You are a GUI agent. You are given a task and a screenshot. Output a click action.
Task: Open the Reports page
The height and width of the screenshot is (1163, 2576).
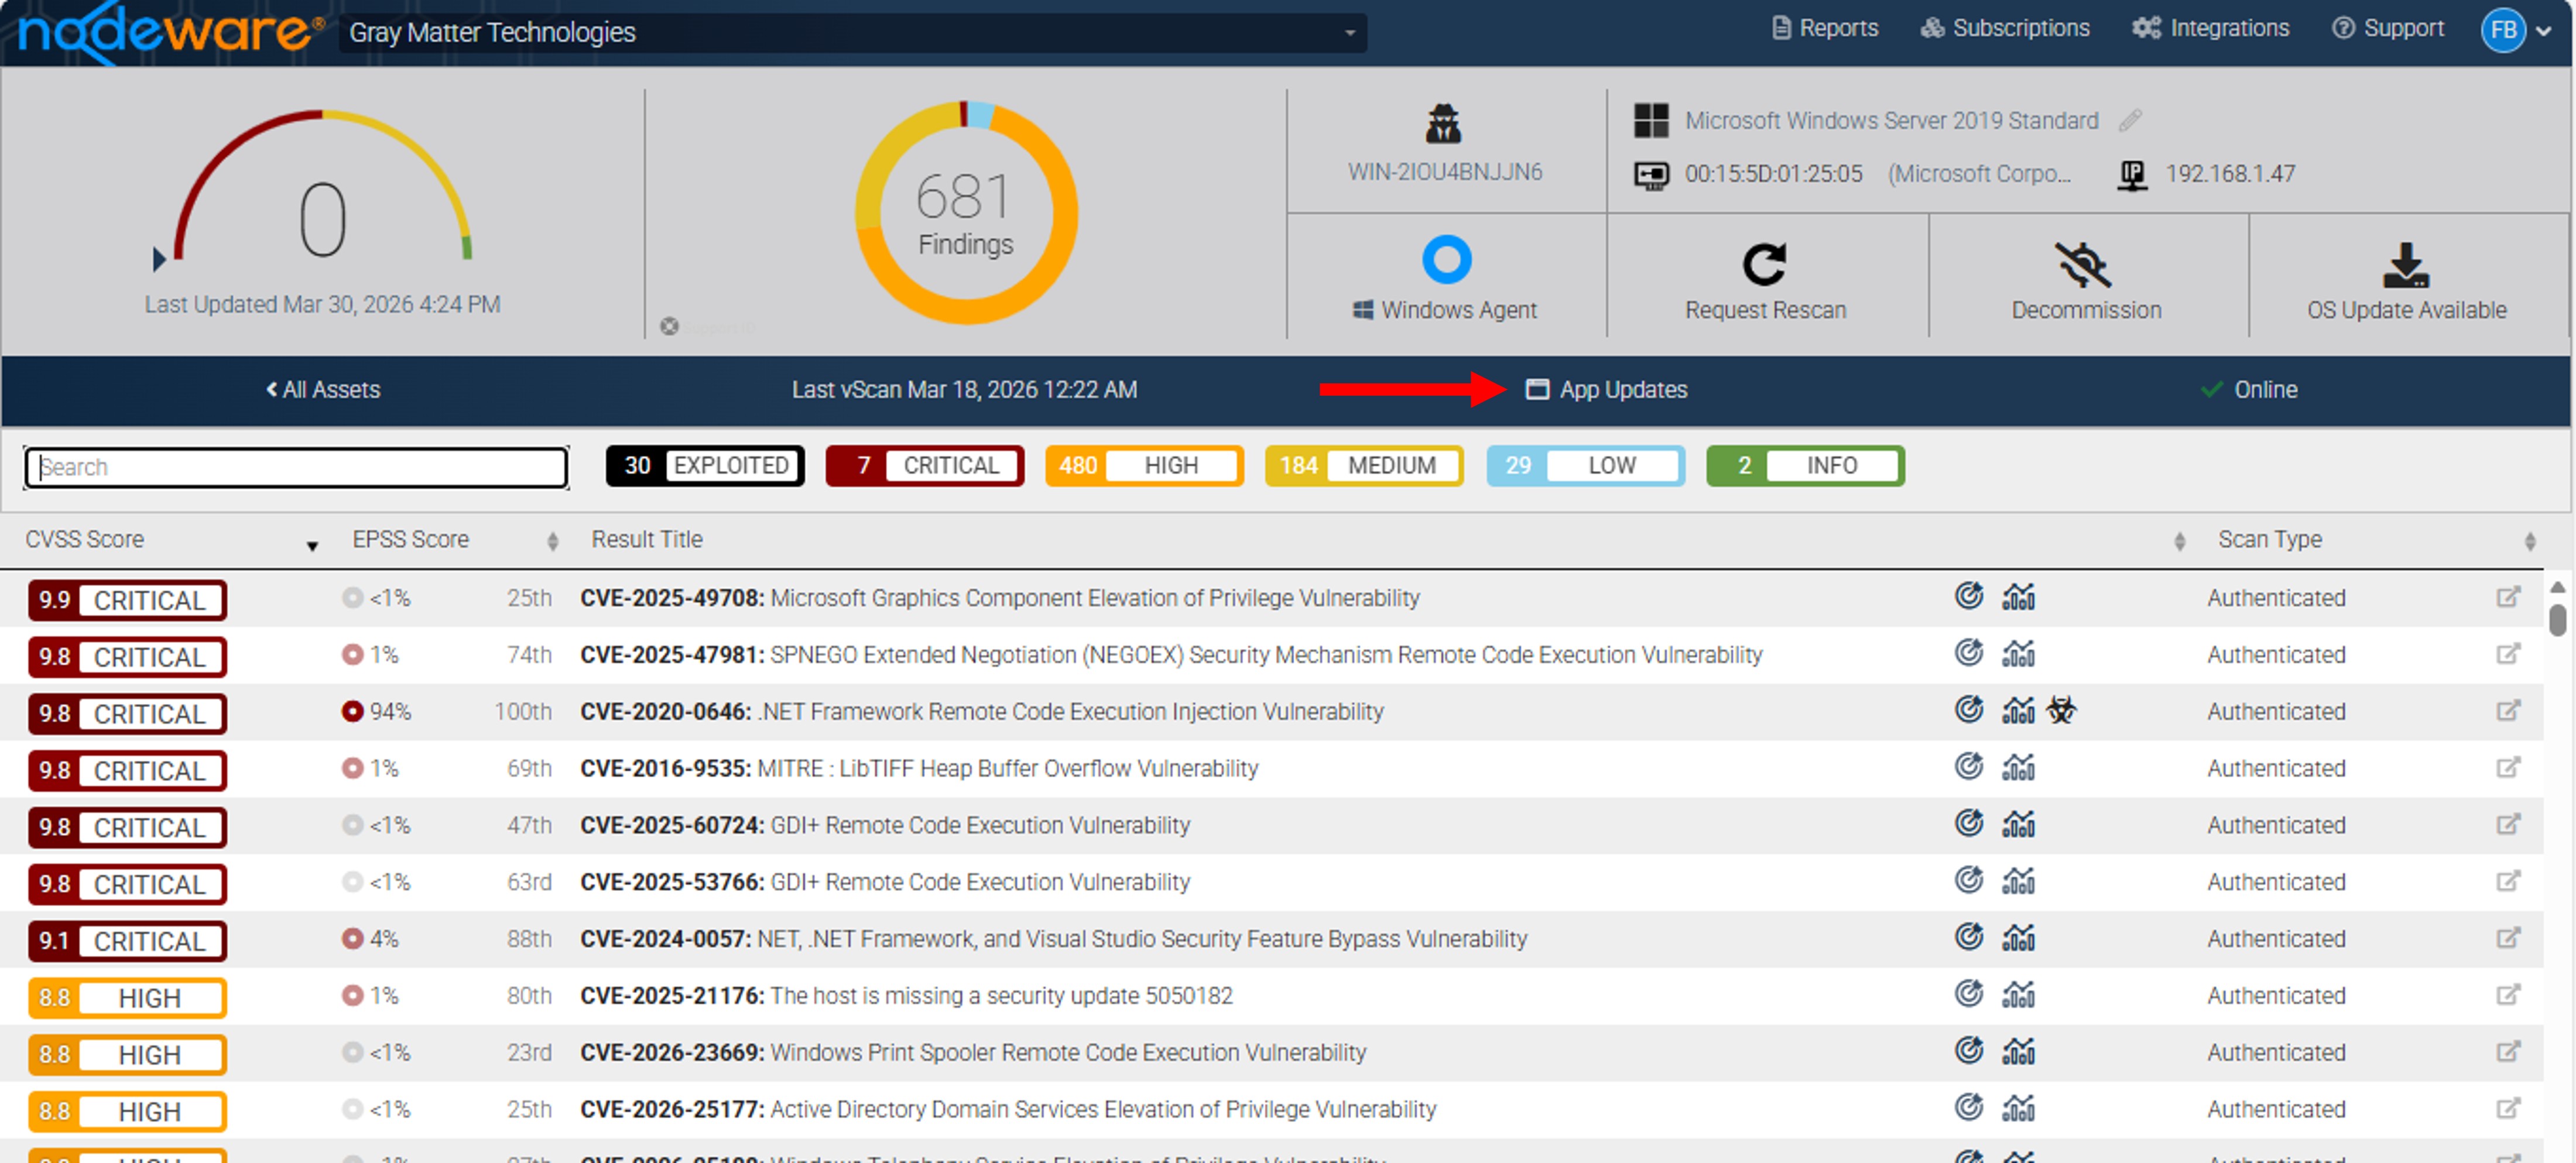point(1825,28)
